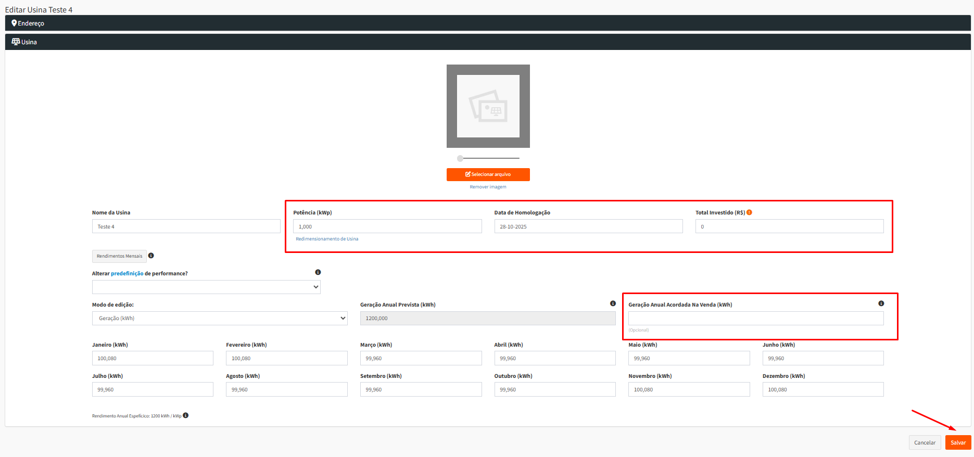The width and height of the screenshot is (974, 457).
Task: Expand the Endereço section header
Action: (31, 23)
